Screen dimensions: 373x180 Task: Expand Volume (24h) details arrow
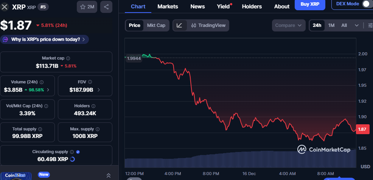coord(48,90)
